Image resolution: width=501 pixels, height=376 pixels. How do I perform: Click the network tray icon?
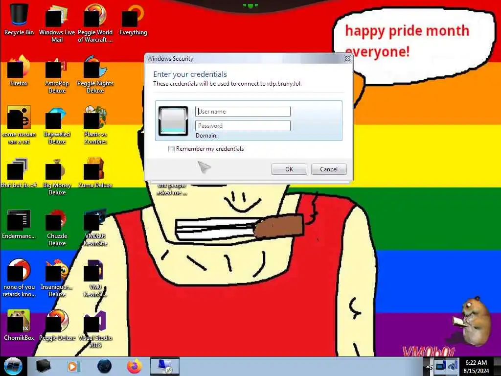click(x=441, y=365)
